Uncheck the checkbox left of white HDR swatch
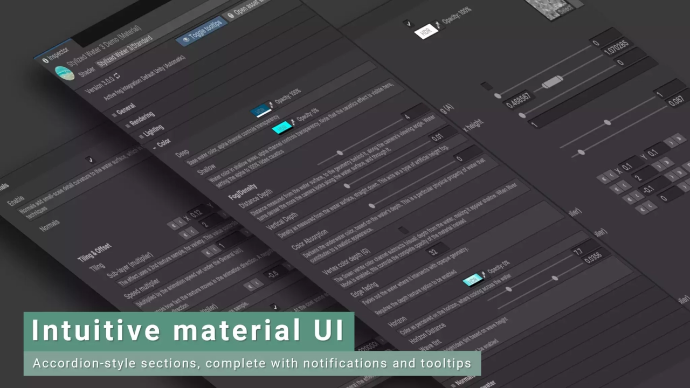The width and height of the screenshot is (690, 388). pos(408,23)
